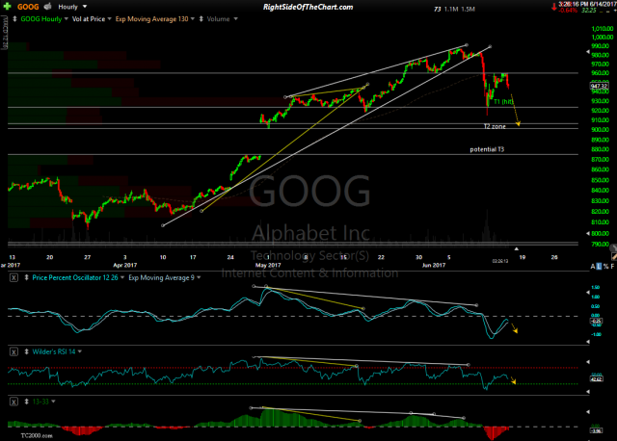
Task: Close the Price Percent Oscillator pane
Action: pos(13,278)
